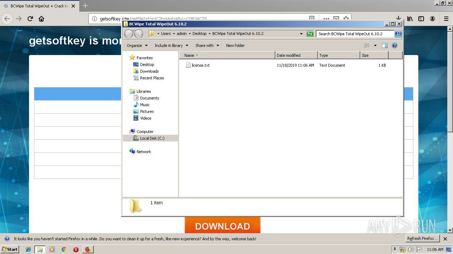Image resolution: width=453 pixels, height=254 pixels.
Task: Open Explorer address bar history dropdown
Action: (301, 34)
